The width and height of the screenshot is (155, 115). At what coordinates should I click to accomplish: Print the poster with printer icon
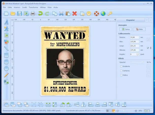click(33, 14)
